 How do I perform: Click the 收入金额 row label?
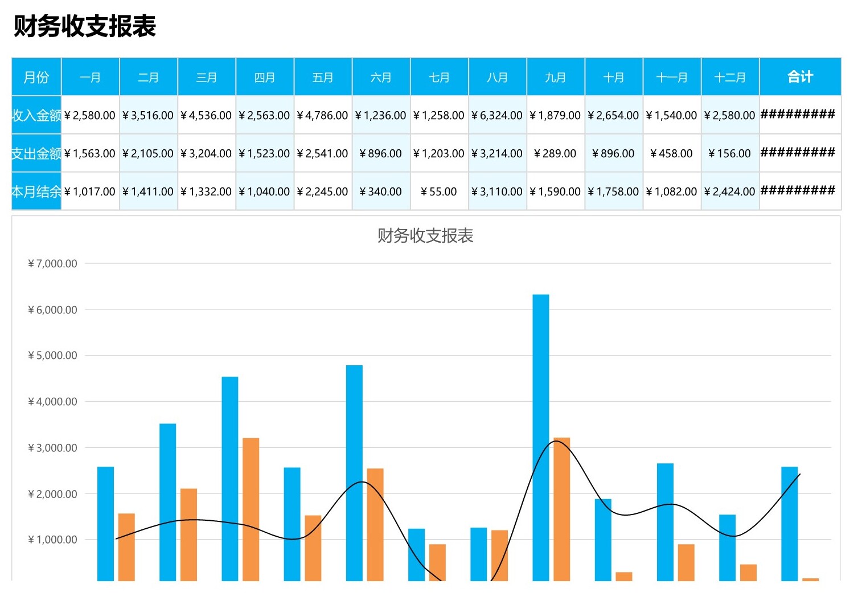(36, 115)
